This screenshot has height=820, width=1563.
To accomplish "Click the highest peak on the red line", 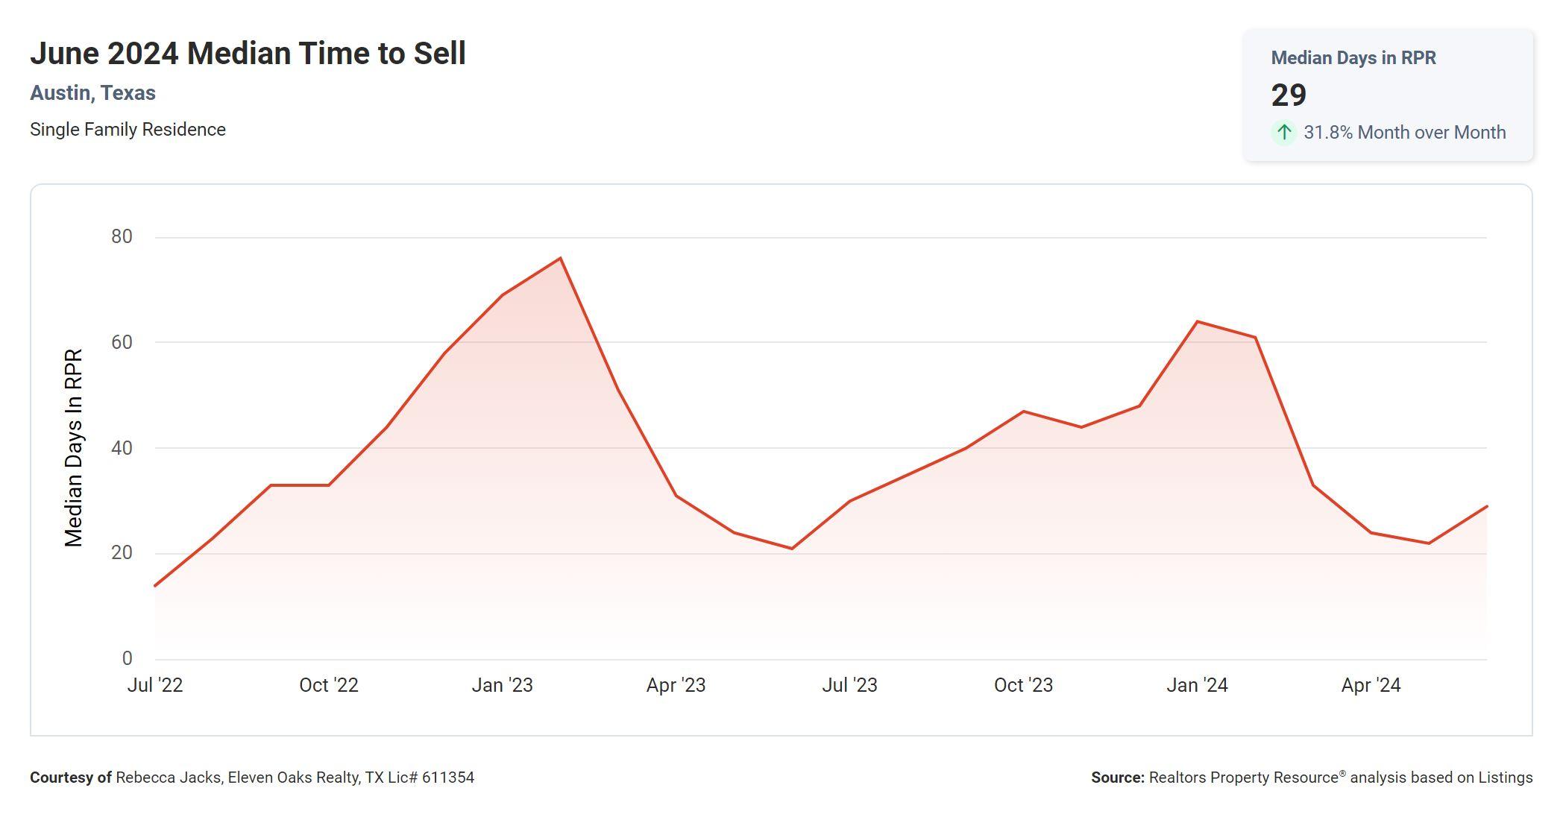I will click(x=560, y=259).
